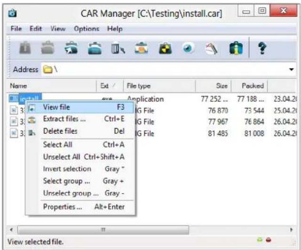Screen dimensions: 301x250
Task: Click the orange-filled bag toolbar icon
Action: pos(141,48)
